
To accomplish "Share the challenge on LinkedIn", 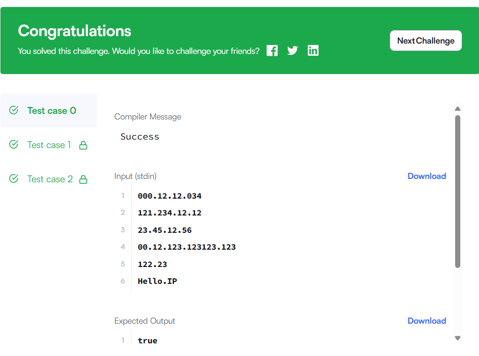I will point(313,51).
